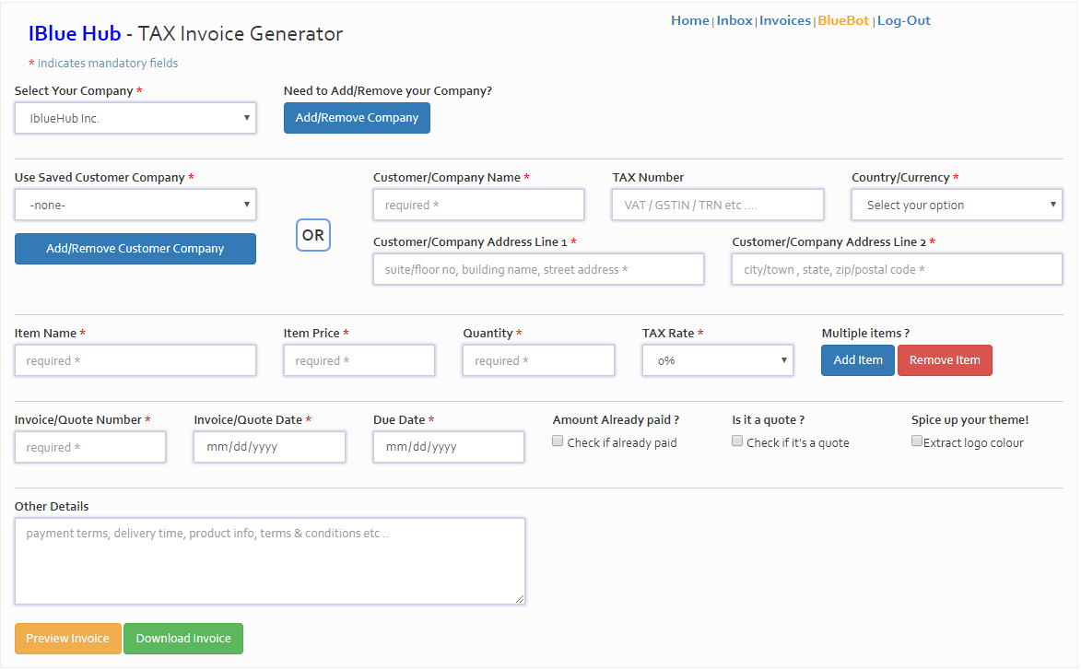The image size is (1081, 670).
Task: Enable the 'Check if it's a quote' checkbox
Action: click(737, 441)
